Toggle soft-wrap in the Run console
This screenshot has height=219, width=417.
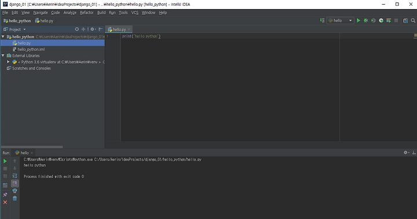(15, 176)
